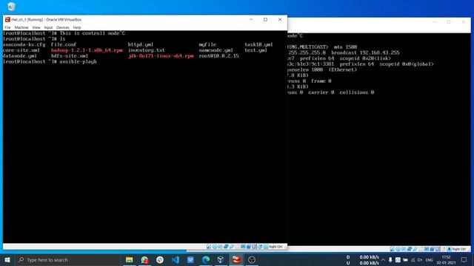474x266 pixels.
Task: Click the hadoop-1.2.1-1.x86_64.rpm file name
Action: pos(87,50)
